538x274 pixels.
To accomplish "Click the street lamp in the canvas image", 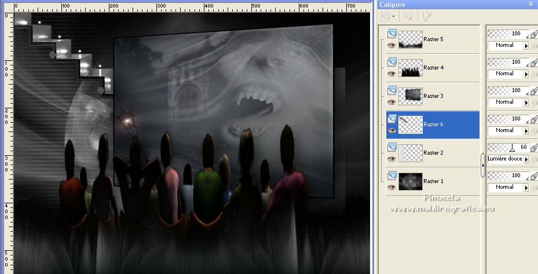I will click(x=127, y=122).
